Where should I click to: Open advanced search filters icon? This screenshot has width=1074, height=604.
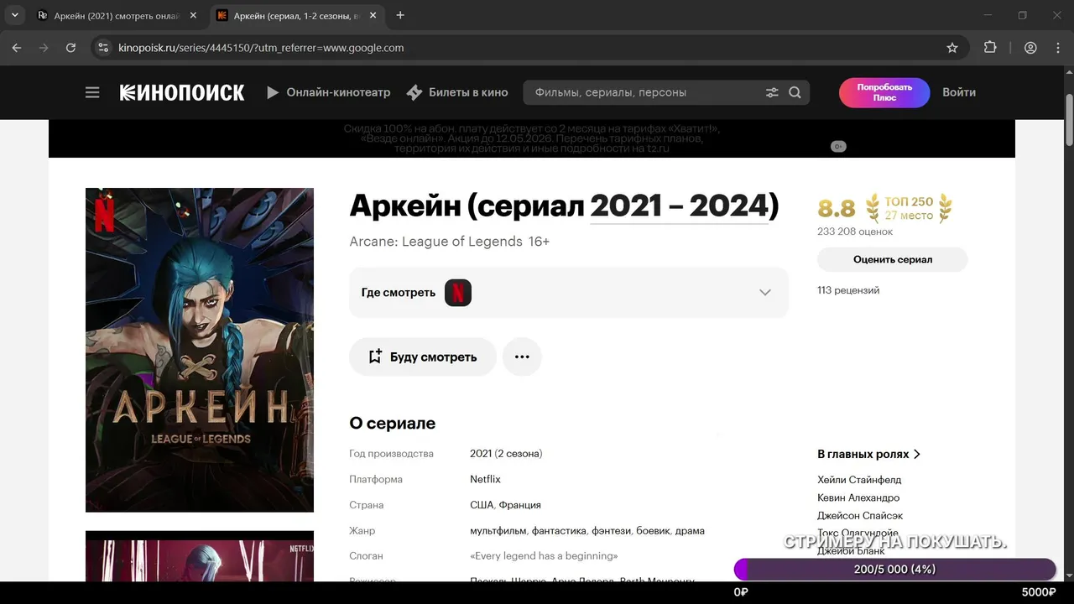pos(772,92)
